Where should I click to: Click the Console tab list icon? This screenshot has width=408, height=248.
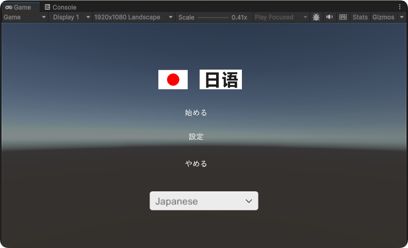47,7
